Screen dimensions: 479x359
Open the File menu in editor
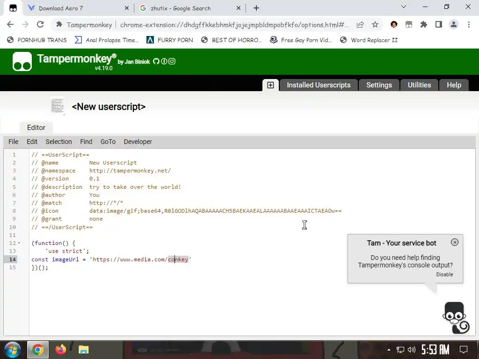14,142
